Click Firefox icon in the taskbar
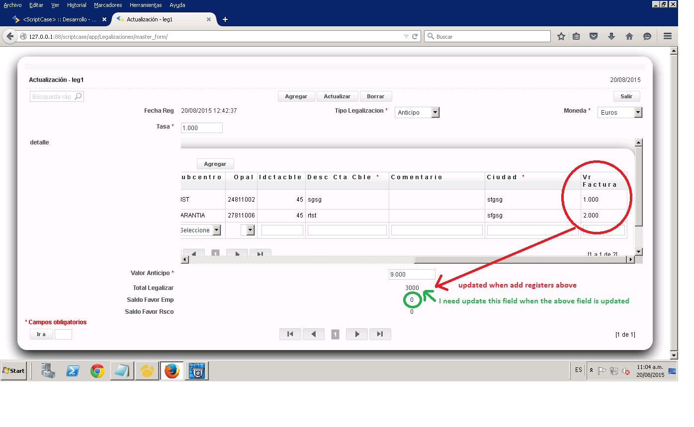 [172, 371]
